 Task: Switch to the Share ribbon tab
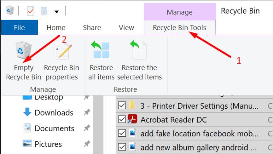coord(92,28)
